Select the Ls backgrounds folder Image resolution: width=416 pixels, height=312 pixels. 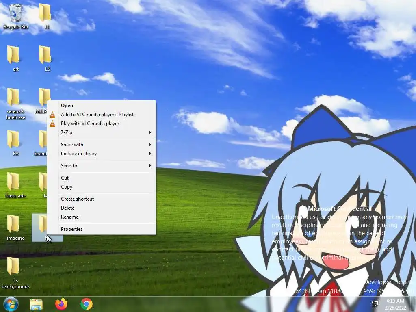[15, 273]
